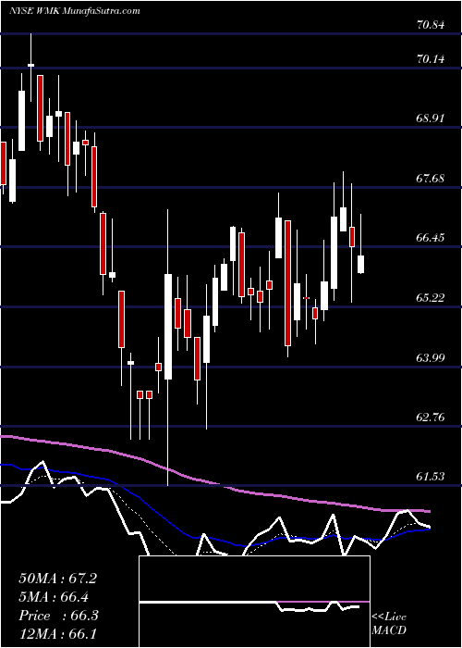Click the NYSE WMK MunafaSutra.com title text

point(75,11)
